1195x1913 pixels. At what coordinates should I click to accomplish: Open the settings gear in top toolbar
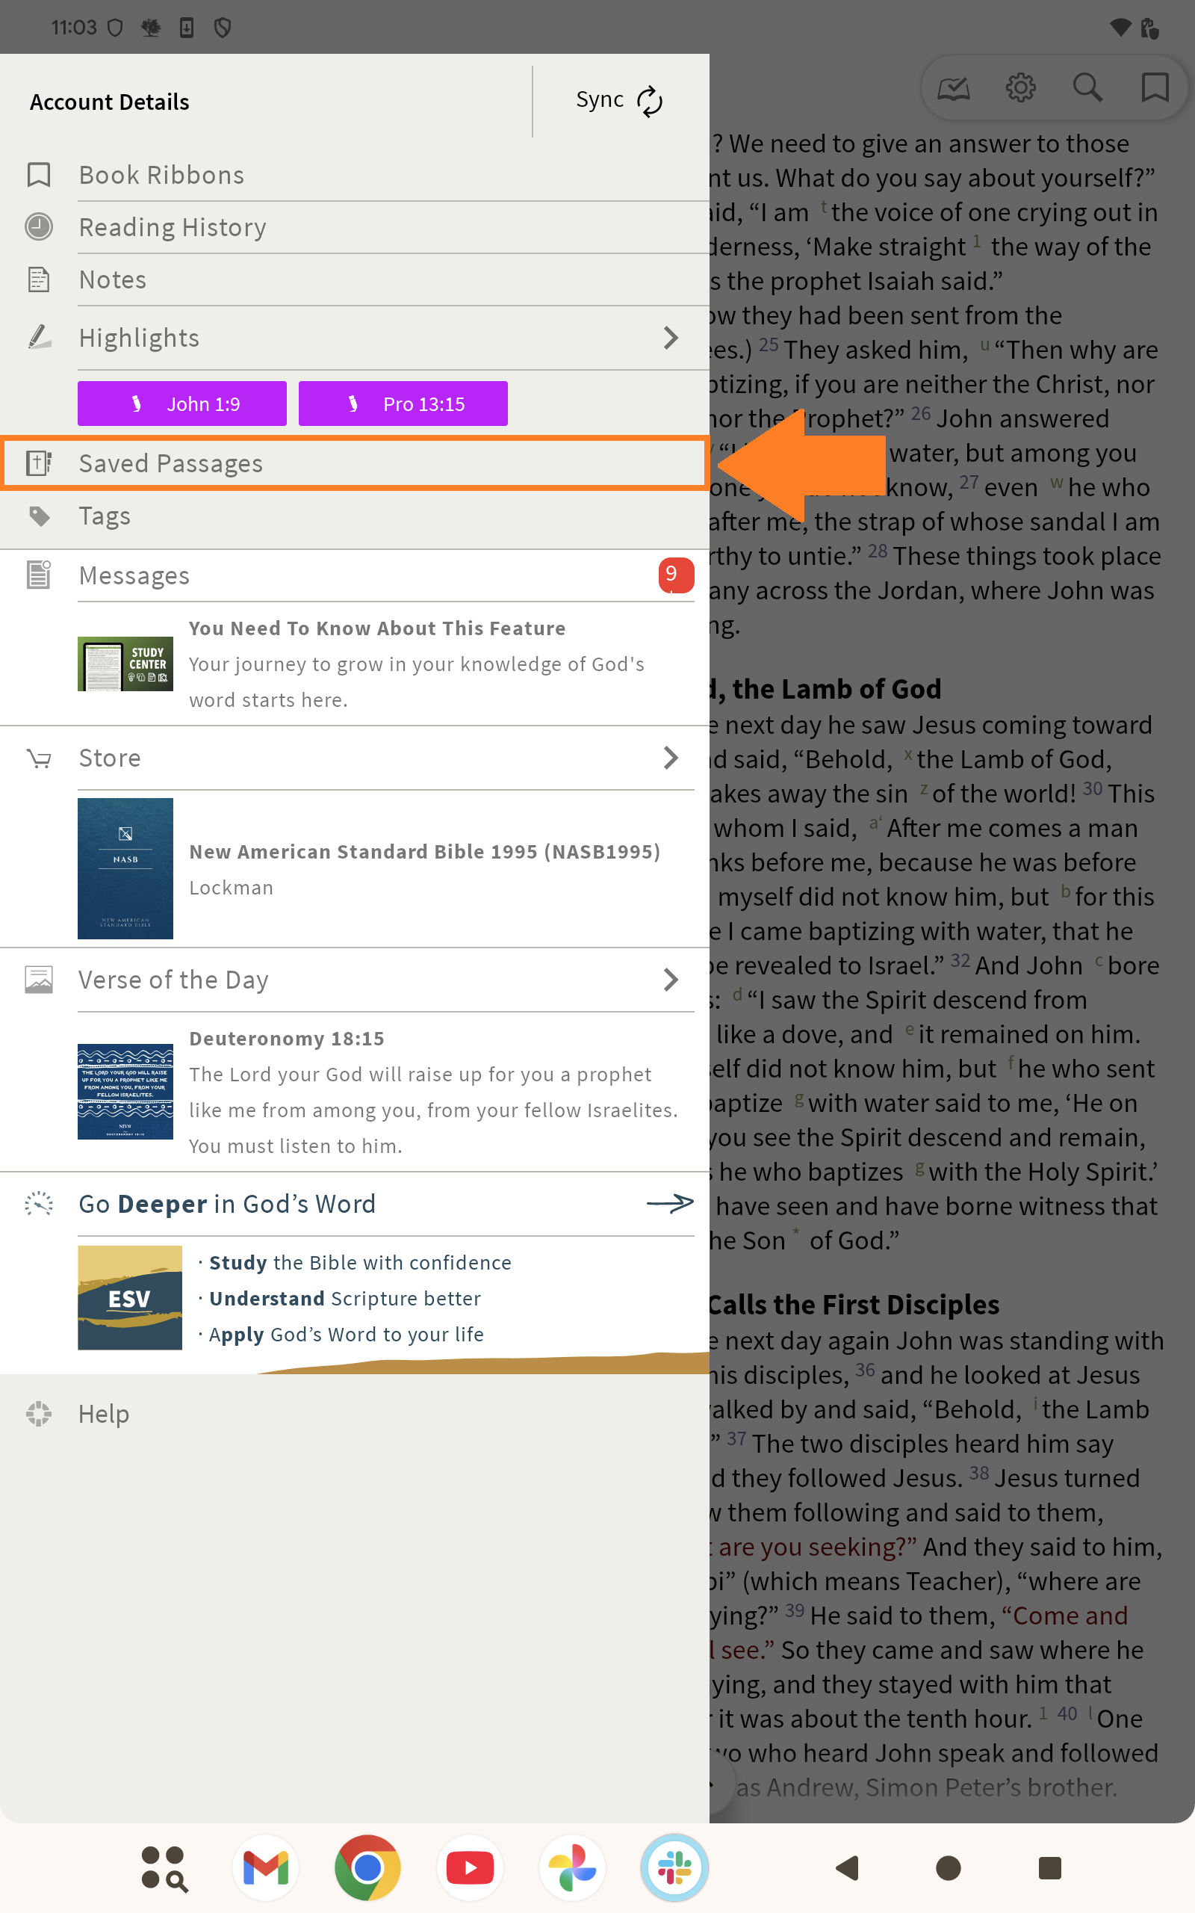tap(1019, 87)
